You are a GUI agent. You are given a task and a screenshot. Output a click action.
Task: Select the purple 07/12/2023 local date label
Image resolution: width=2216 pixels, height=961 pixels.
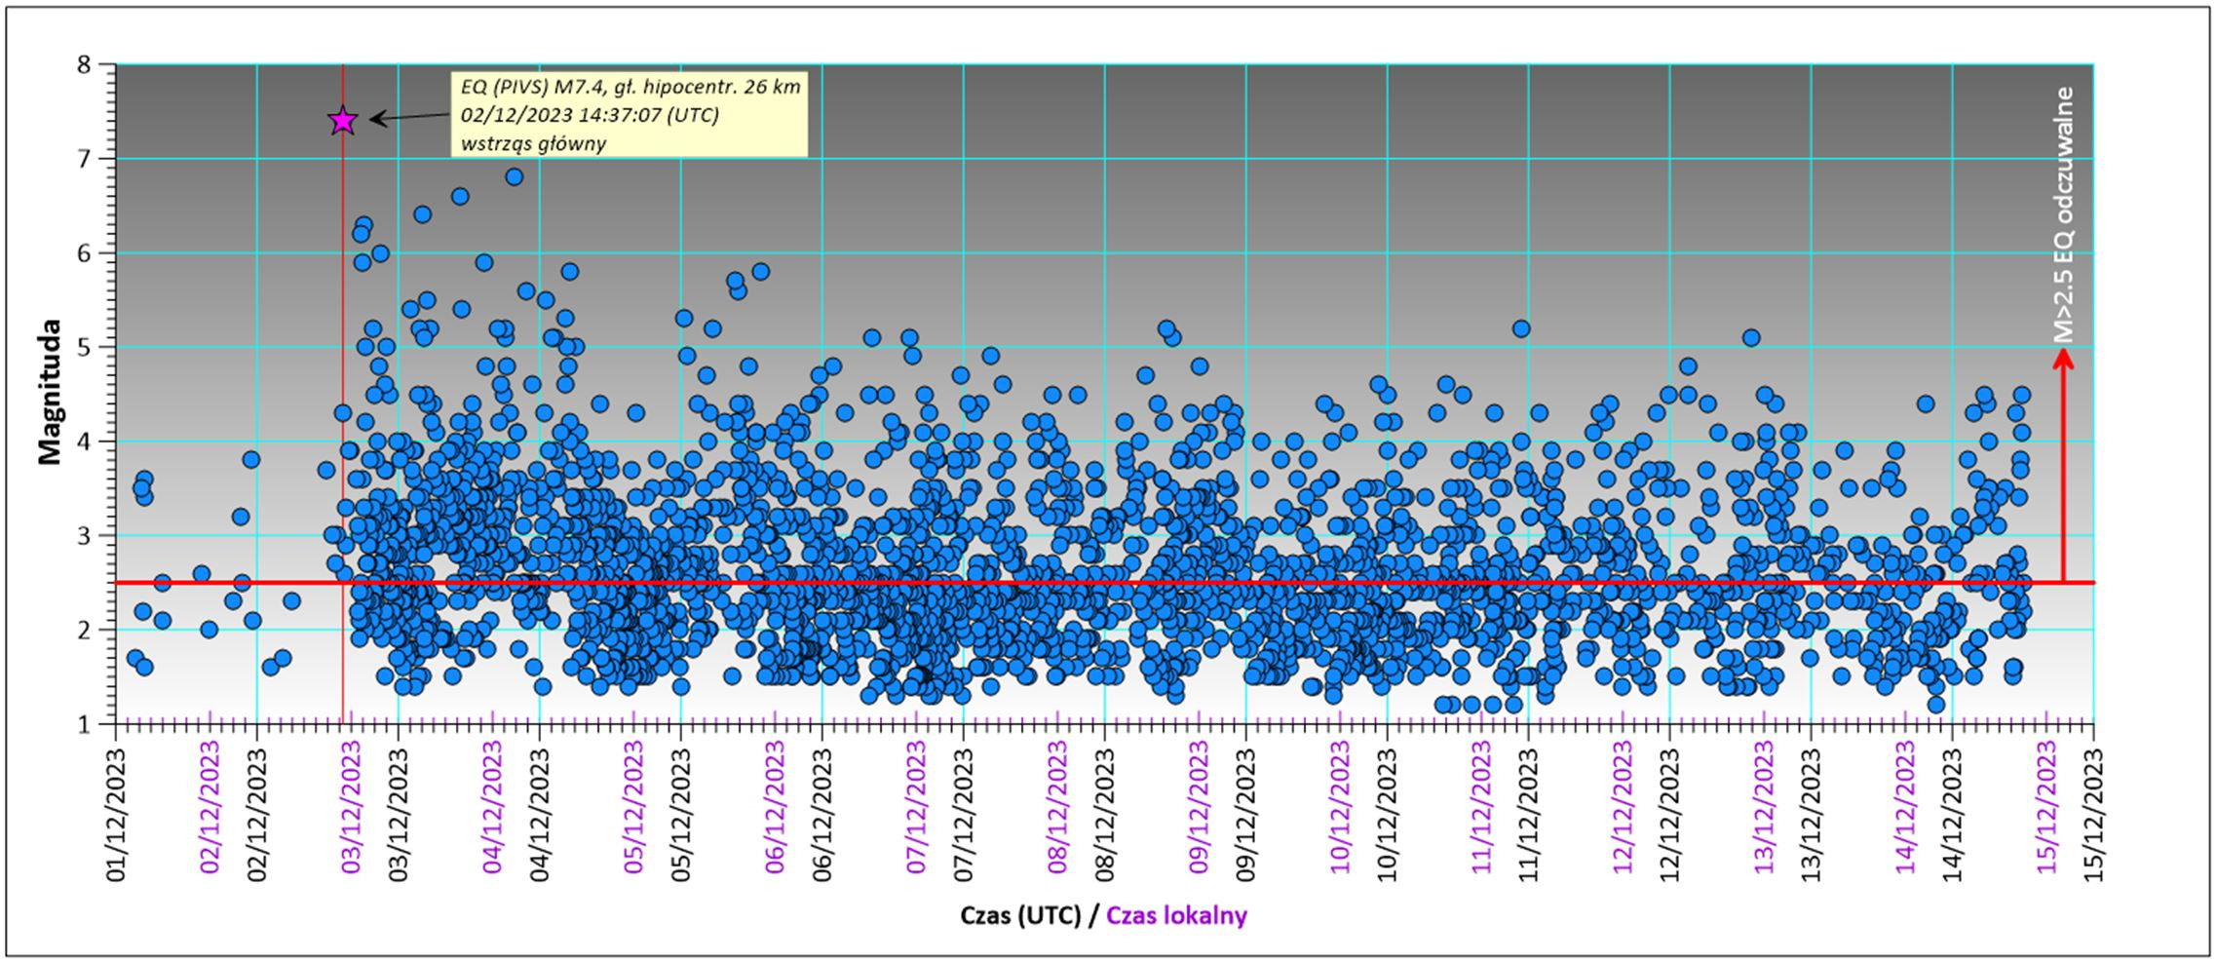pyautogui.click(x=916, y=808)
